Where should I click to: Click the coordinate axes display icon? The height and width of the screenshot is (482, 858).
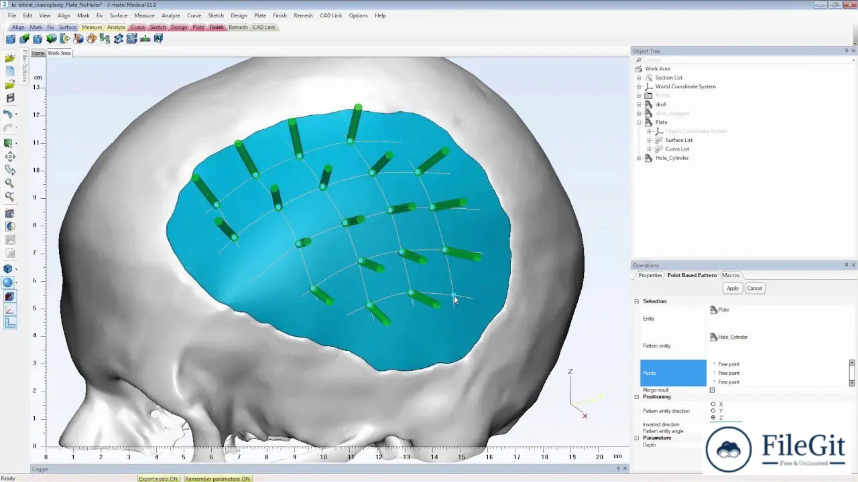[9, 310]
